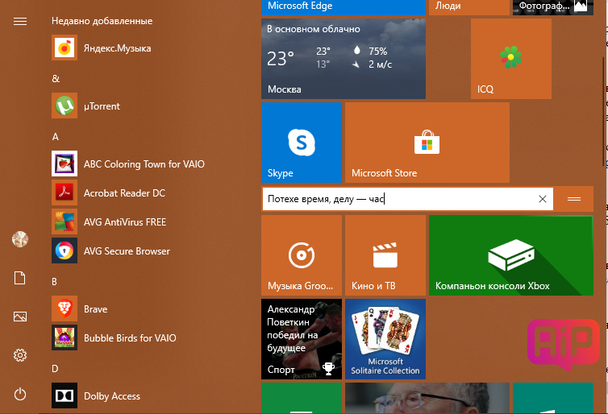Clear the group name text field
Image resolution: width=608 pixels, height=414 pixels.
point(543,199)
